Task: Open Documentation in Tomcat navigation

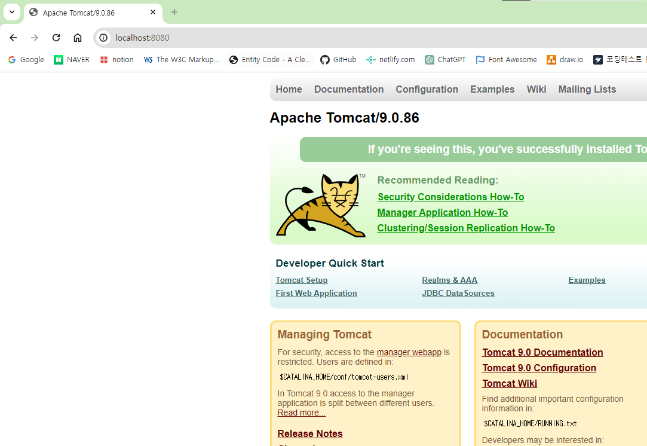Action: click(x=349, y=89)
